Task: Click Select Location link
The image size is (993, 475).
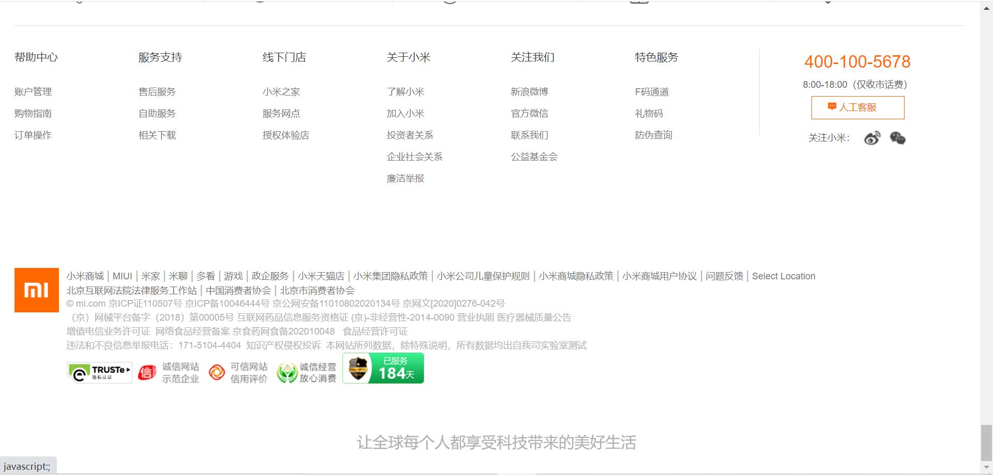Action: pyautogui.click(x=784, y=276)
